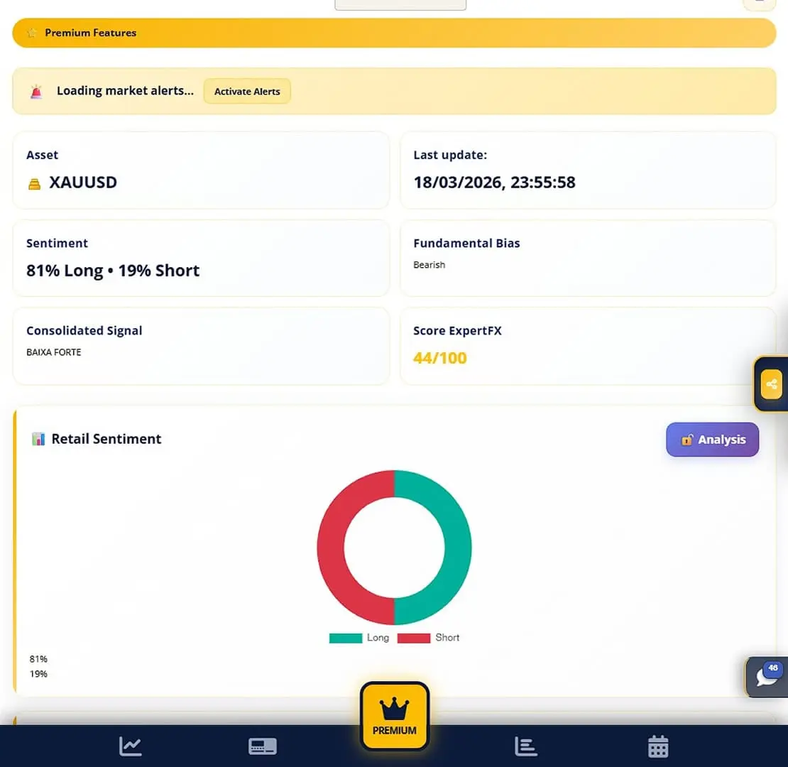Click the alarm siren icon
Screen dimensions: 788x767
(x=36, y=92)
